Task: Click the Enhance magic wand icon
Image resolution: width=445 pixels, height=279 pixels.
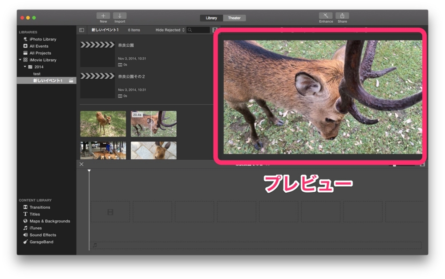Action: pos(326,16)
